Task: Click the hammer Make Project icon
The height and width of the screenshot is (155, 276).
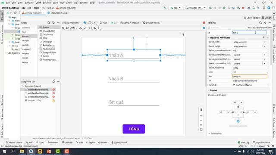Action: click(x=165, y=8)
